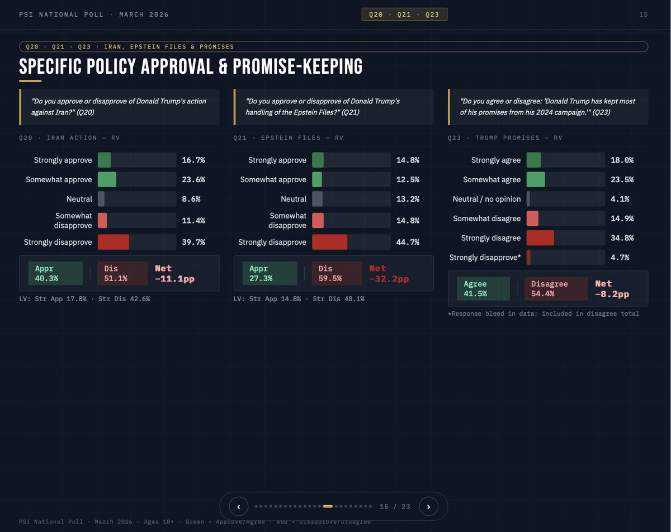
Task: Click the Appr 40.3% summary chip
Action: pyautogui.click(x=55, y=273)
